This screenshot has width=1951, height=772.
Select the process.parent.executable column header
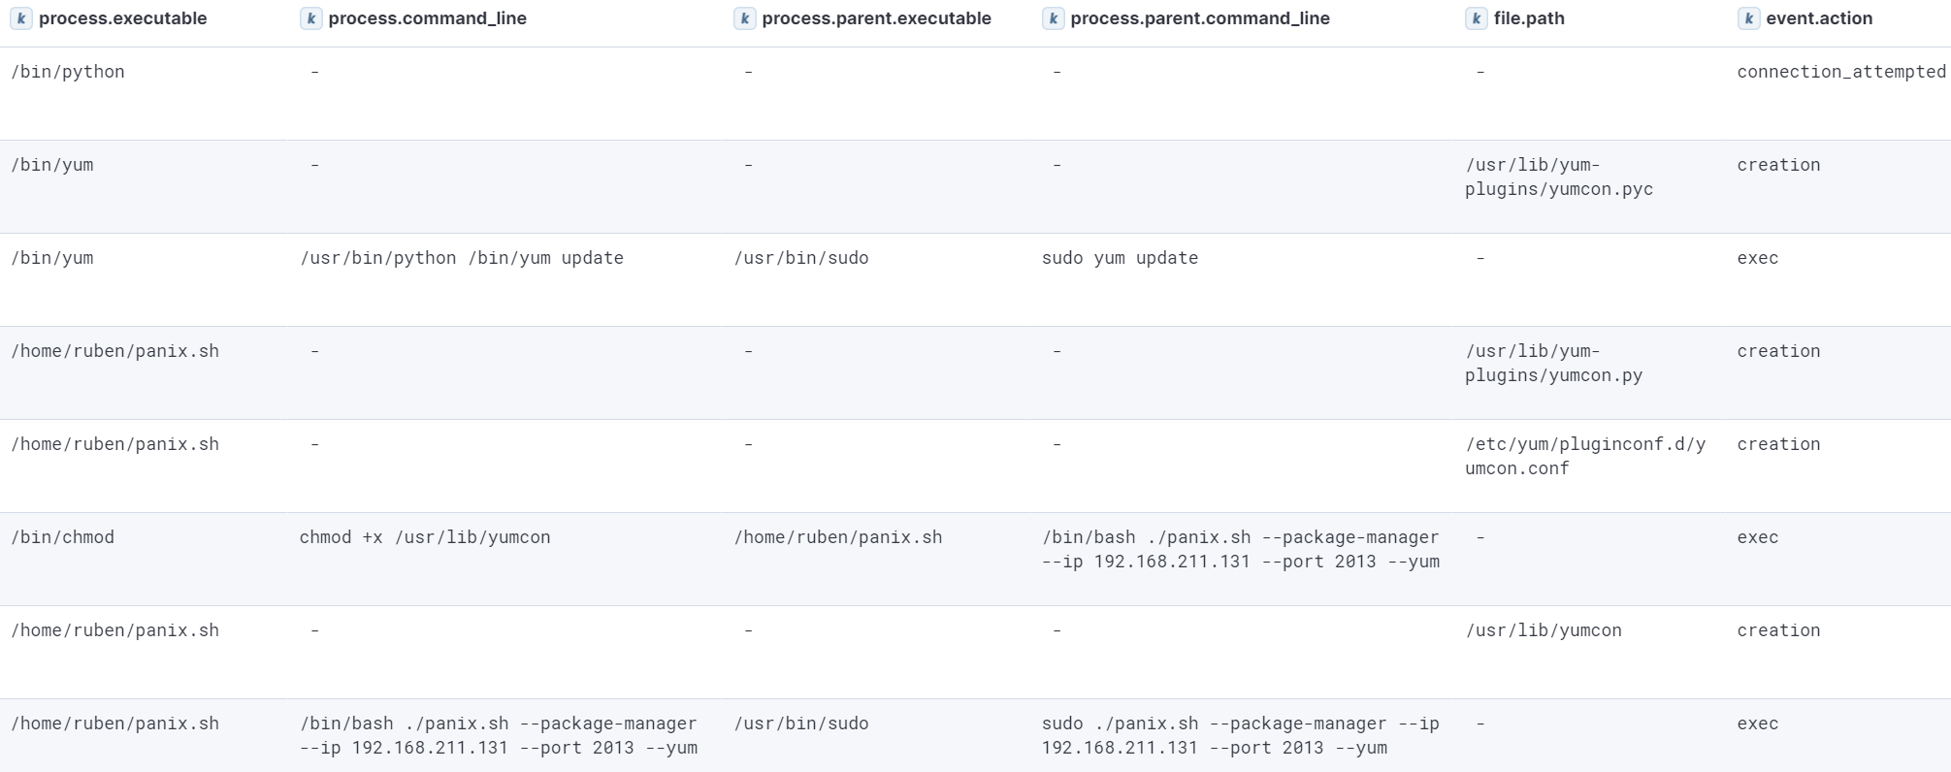pyautogui.click(x=876, y=18)
